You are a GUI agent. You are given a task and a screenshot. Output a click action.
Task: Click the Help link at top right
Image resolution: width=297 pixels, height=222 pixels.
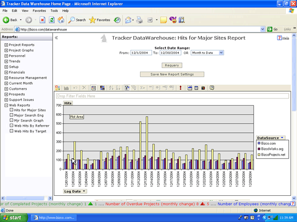coord(284,38)
